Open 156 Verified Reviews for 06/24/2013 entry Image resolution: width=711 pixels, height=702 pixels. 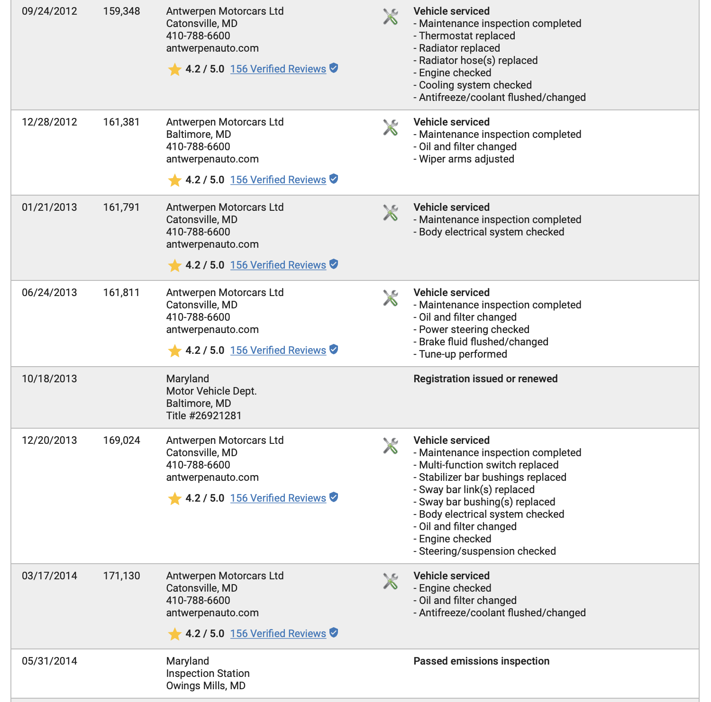tap(278, 351)
